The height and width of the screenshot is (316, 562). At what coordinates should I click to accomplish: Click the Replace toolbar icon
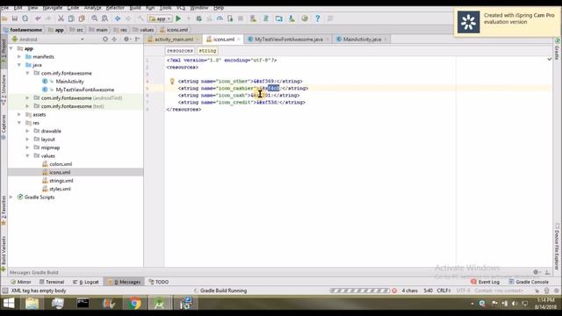104,18
